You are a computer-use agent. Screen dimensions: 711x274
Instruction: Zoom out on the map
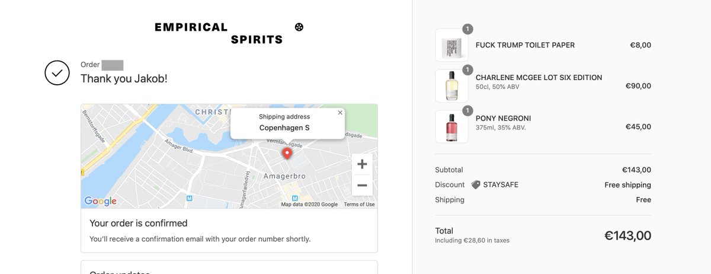click(x=362, y=186)
